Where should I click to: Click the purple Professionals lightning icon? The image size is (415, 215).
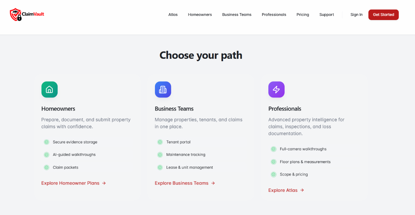[x=276, y=90]
